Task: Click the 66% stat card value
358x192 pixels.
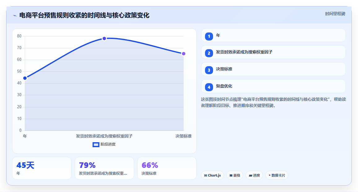Action: (x=150, y=165)
